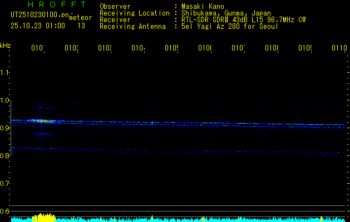Click the HROFFT title text
The image size is (350, 222).
click(x=57, y=4)
